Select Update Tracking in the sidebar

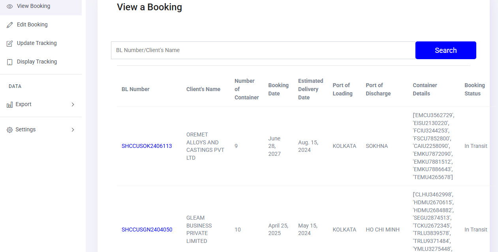click(37, 43)
